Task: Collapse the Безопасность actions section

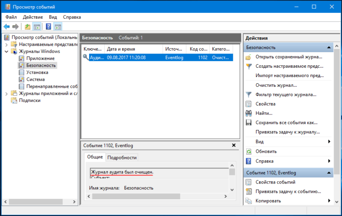Action: [x=329, y=47]
